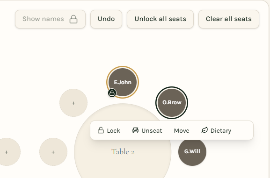Add a guest to the empty seat below E.John
This screenshot has width=270, height=178.
coord(73,103)
